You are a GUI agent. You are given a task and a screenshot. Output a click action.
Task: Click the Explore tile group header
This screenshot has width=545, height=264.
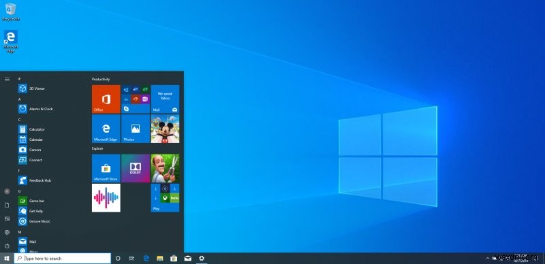[x=97, y=148]
